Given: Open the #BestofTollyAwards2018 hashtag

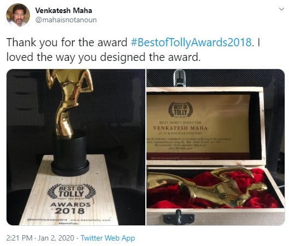Looking at the screenshot, I should [x=191, y=42].
